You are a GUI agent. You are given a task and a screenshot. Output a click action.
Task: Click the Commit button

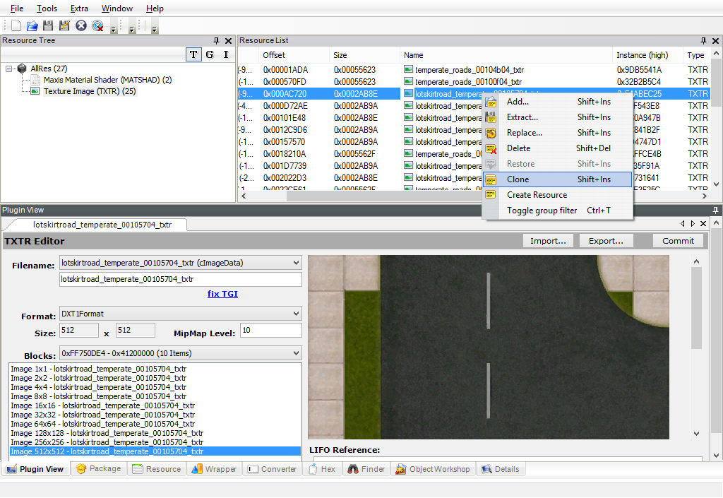pos(678,241)
